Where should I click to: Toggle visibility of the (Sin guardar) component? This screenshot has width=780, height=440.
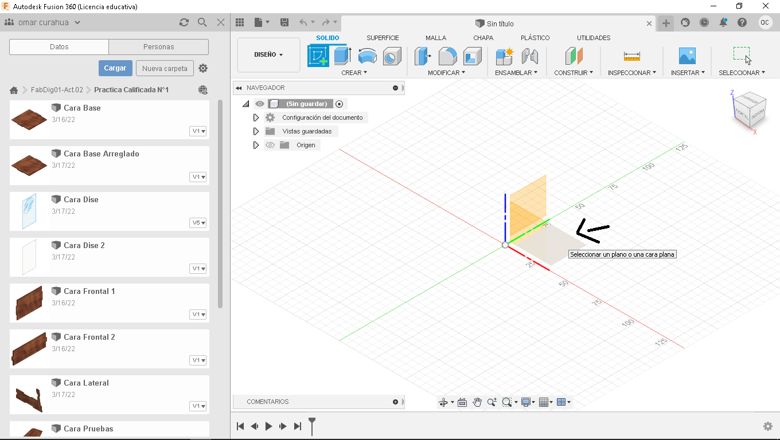260,104
